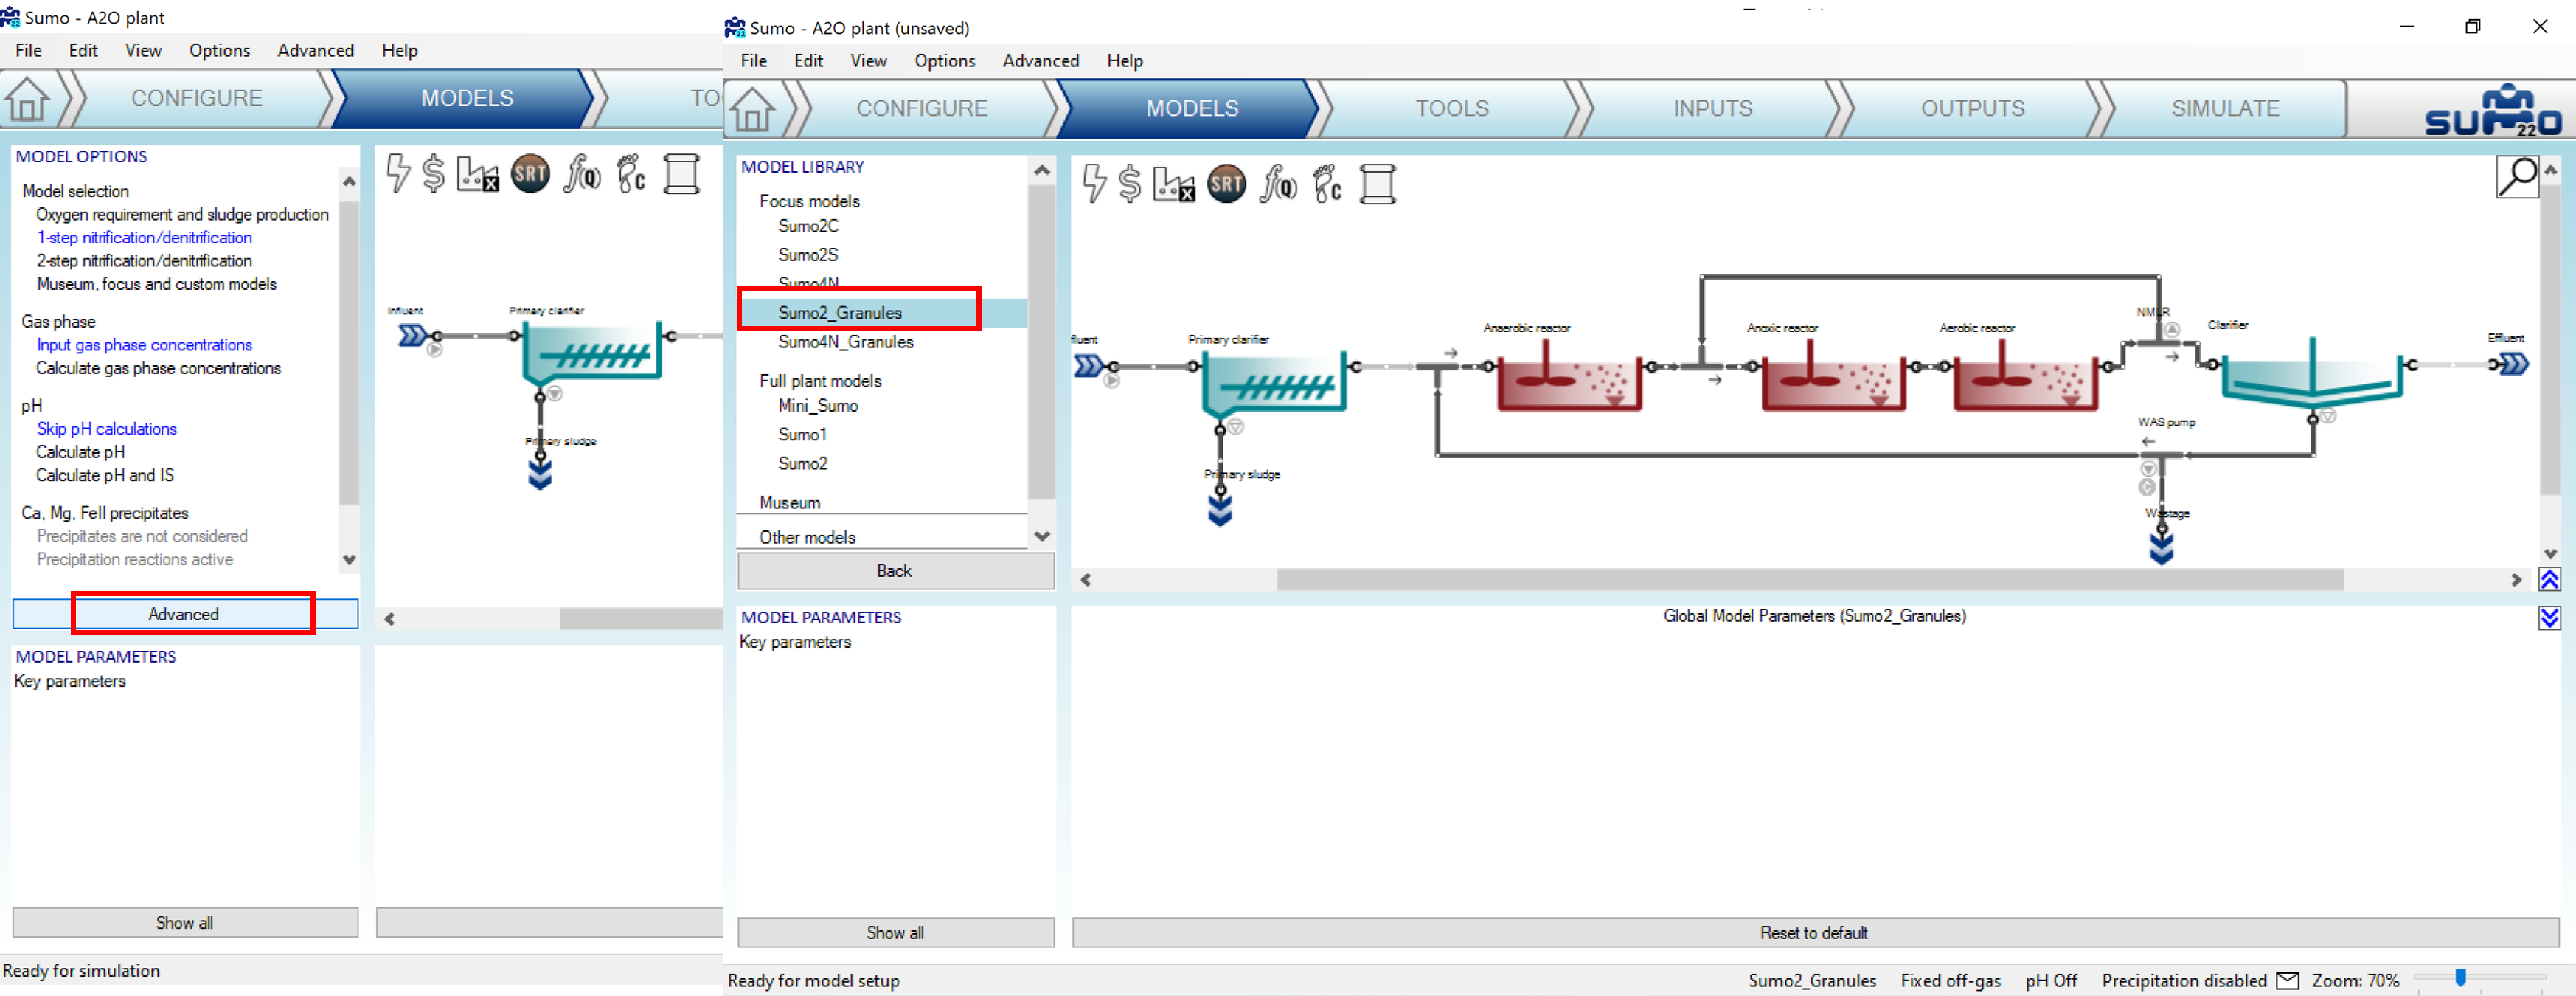Click the Advanced button in left window
The image size is (2576, 996).
click(x=185, y=614)
